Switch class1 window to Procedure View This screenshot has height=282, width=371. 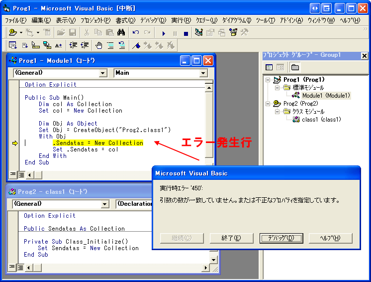[12, 268]
